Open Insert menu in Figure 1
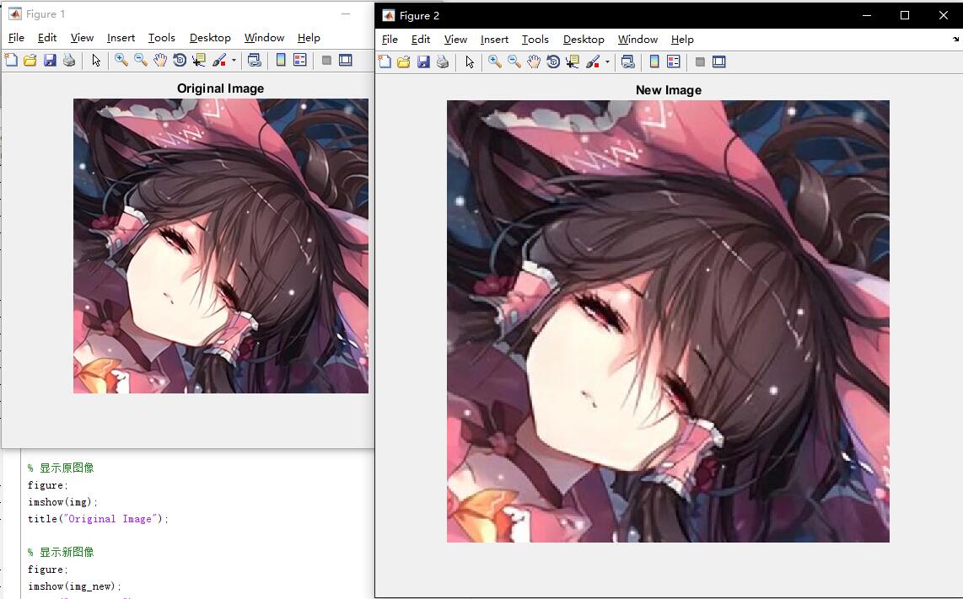The image size is (963, 599). click(x=121, y=37)
